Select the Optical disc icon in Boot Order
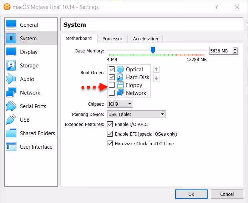The height and width of the screenshot is (203, 248). (x=120, y=69)
